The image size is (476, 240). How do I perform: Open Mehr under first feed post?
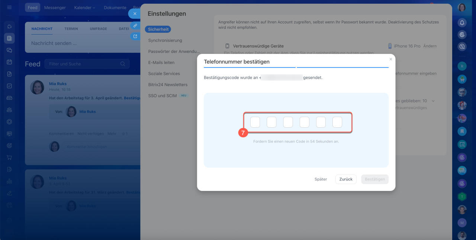[112, 134]
